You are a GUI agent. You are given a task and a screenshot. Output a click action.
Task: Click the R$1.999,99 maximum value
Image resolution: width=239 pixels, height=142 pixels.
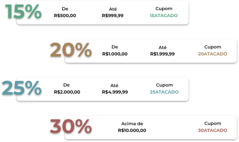162,54
